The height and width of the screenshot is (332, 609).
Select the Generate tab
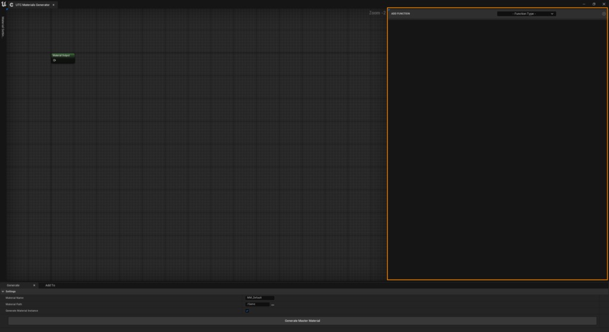(13, 286)
